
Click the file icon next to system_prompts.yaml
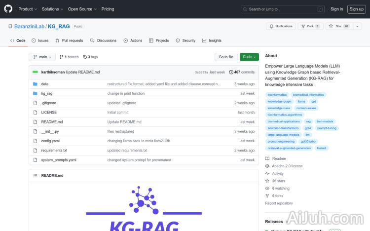(35, 160)
